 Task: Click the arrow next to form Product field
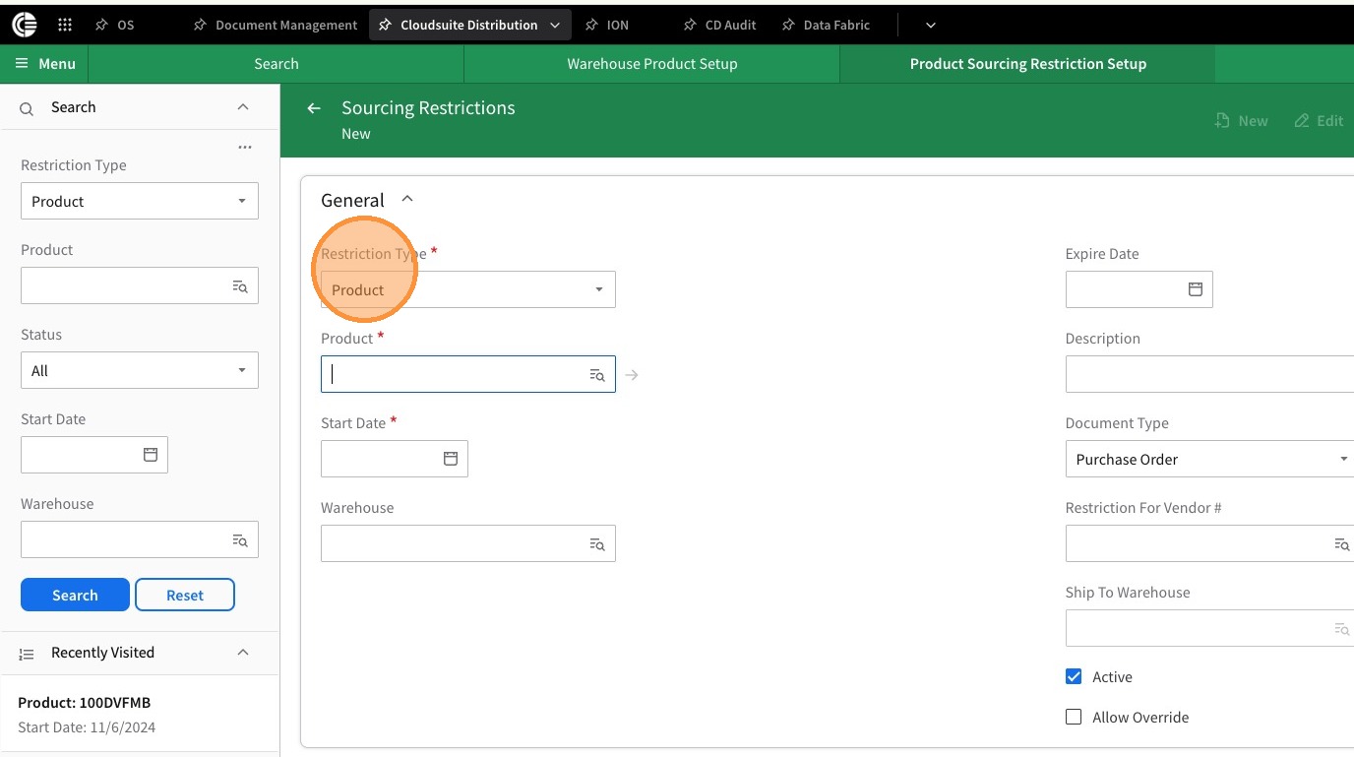coord(632,375)
